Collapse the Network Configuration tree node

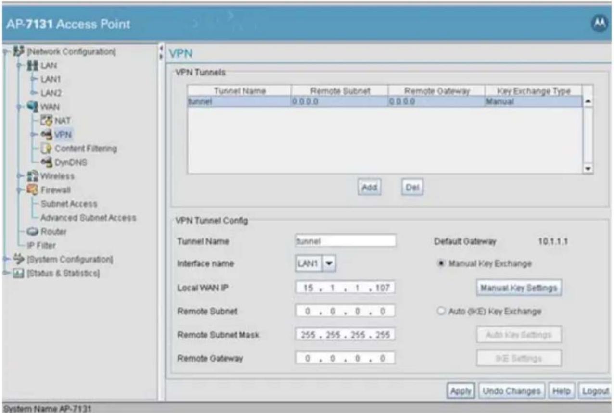click(x=5, y=51)
